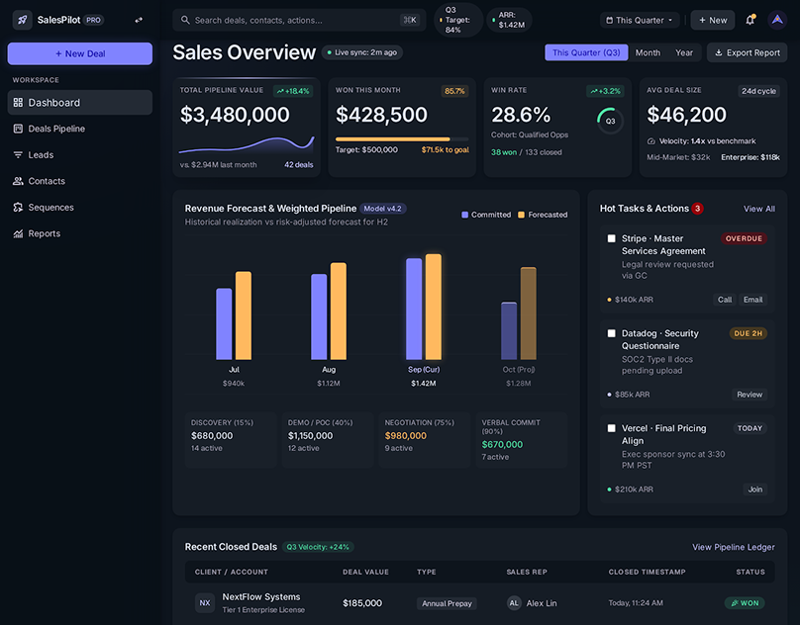Open View All tasks link
The width and height of the screenshot is (800, 625).
coord(758,209)
